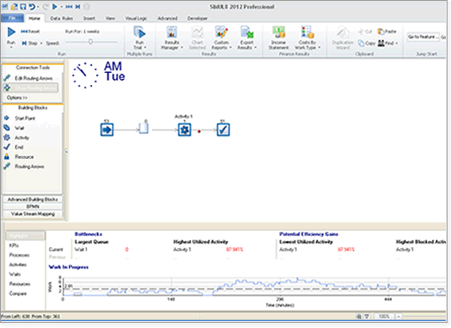Image resolution: width=451 pixels, height=328 pixels.
Task: Click the quick access Reset rewind icon
Action: pos(69,7)
